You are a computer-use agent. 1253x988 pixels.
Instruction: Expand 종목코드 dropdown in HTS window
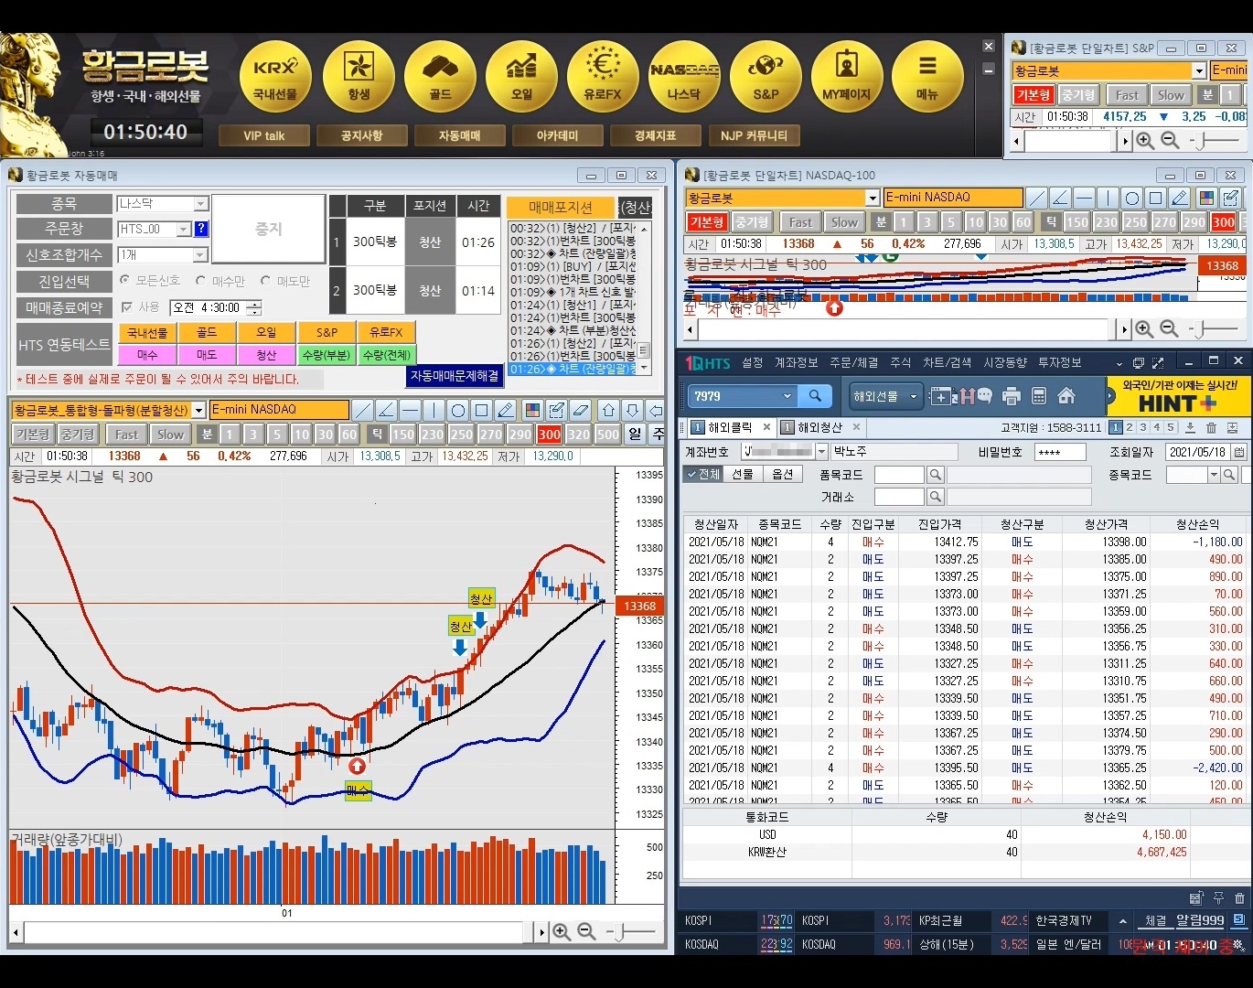1214,475
